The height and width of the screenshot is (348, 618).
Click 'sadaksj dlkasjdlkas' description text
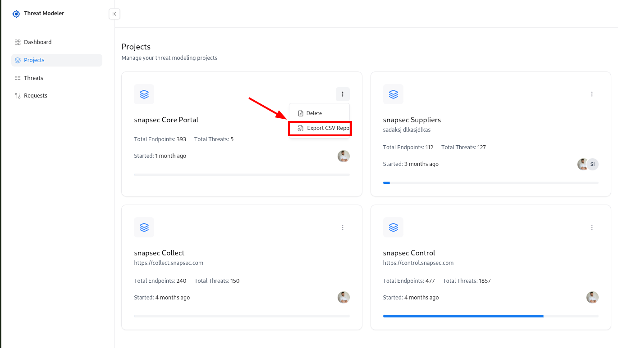[407, 130]
